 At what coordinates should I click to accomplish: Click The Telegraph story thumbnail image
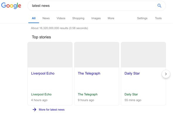coord(97,55)
